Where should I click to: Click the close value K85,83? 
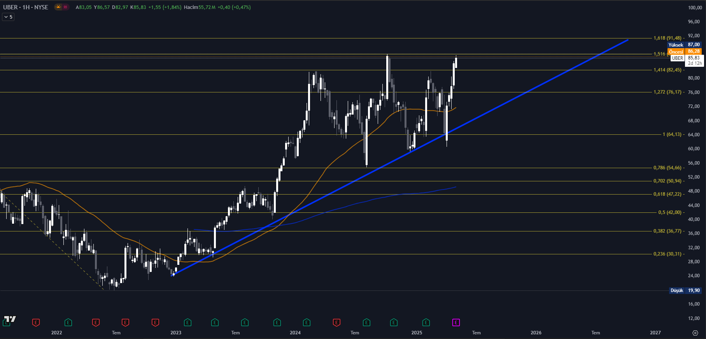pyautogui.click(x=138, y=7)
